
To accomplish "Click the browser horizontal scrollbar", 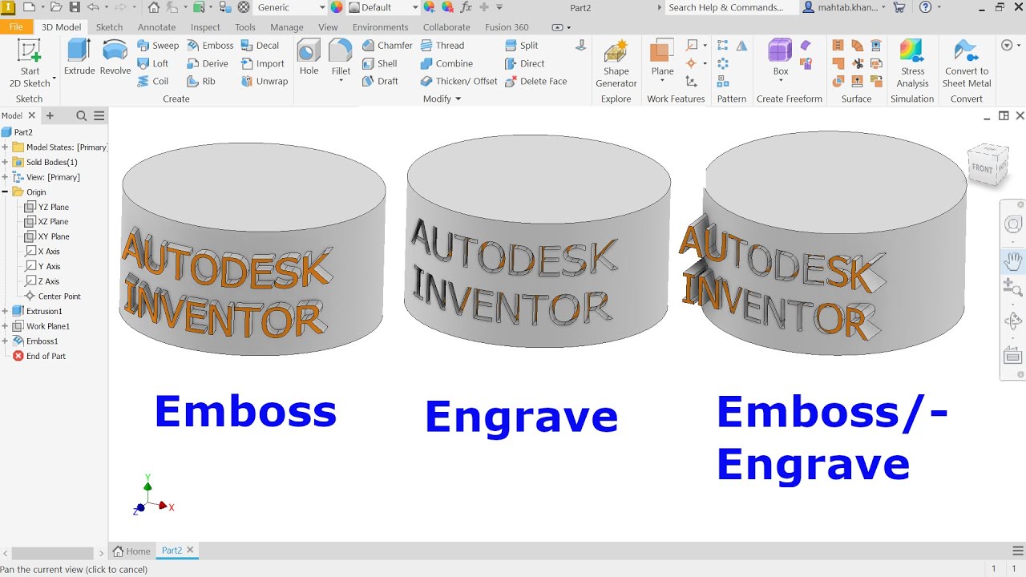I will click(53, 553).
